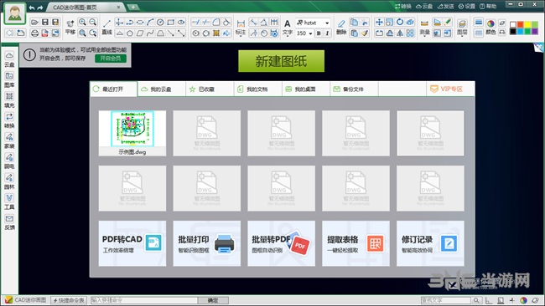The width and height of the screenshot is (545, 306).
Task: Pick the yellow color swatch
Action: pos(527,24)
